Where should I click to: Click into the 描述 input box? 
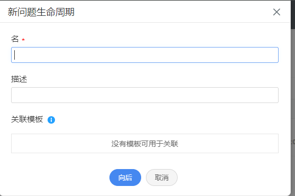tap(145, 95)
